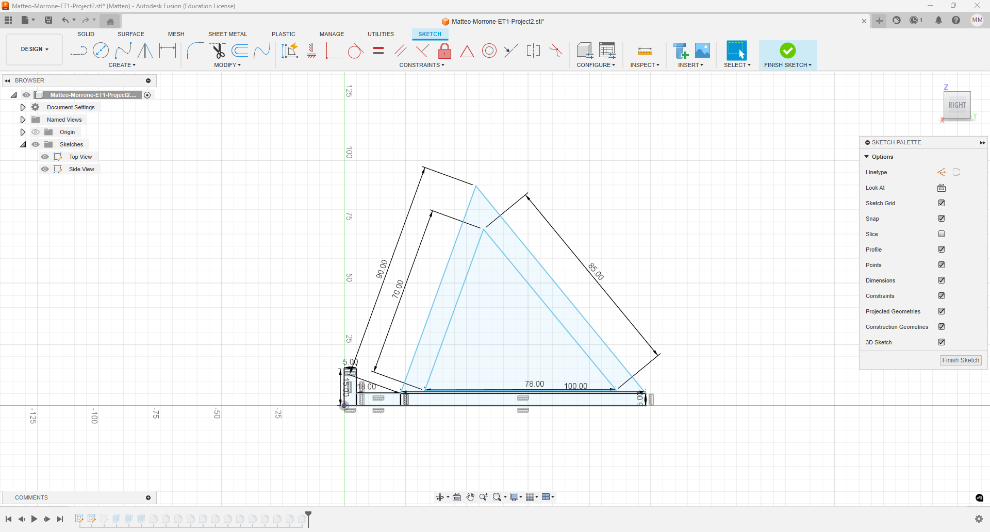Select the Fillet tool in sketch toolbar
This screenshot has height=532, width=990.
194,51
